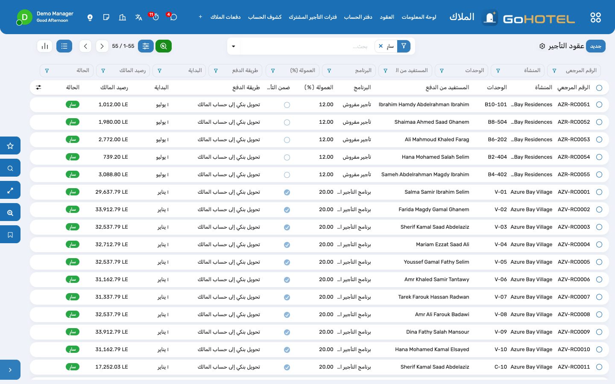Click the star favorites icon in side panel
Viewport: 615px width, 384px height.
10,146
